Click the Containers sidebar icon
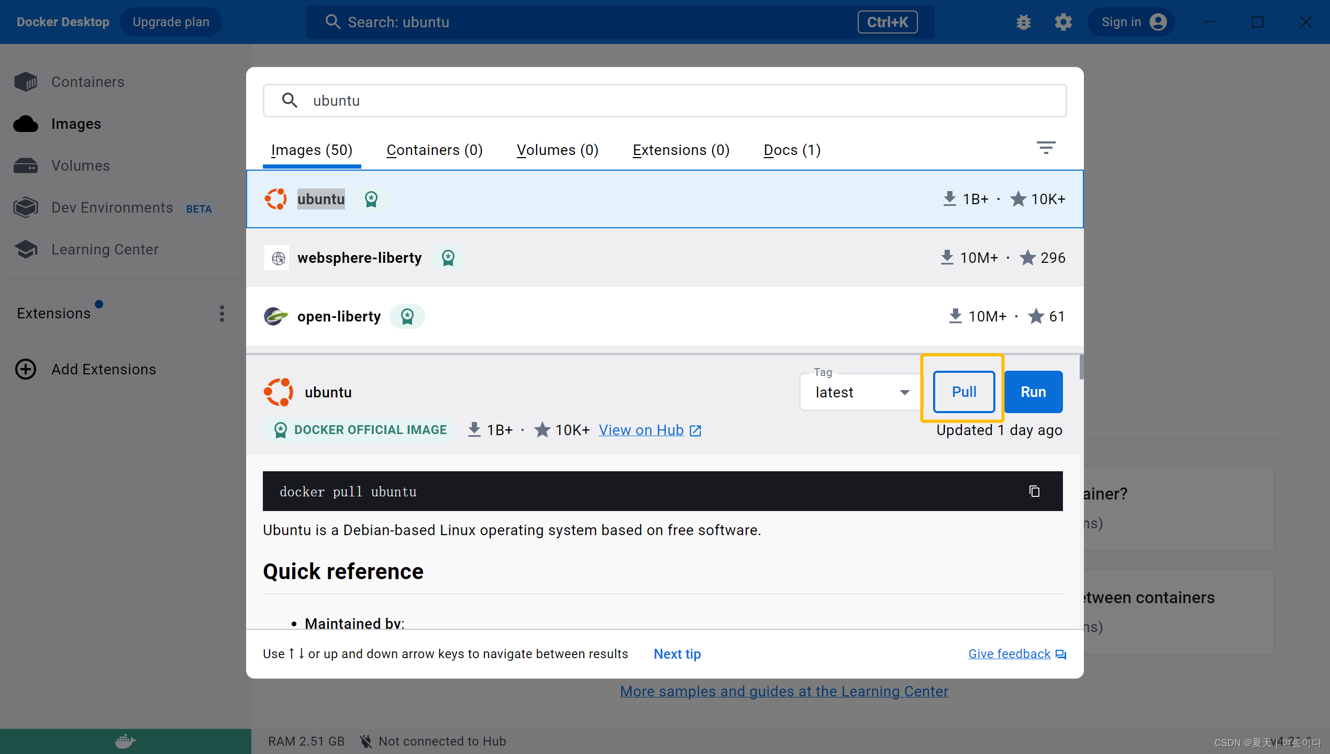The image size is (1330, 754). click(x=26, y=82)
